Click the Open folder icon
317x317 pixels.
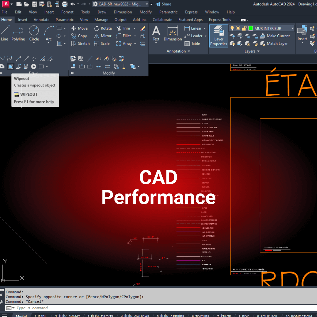[x=26, y=4]
